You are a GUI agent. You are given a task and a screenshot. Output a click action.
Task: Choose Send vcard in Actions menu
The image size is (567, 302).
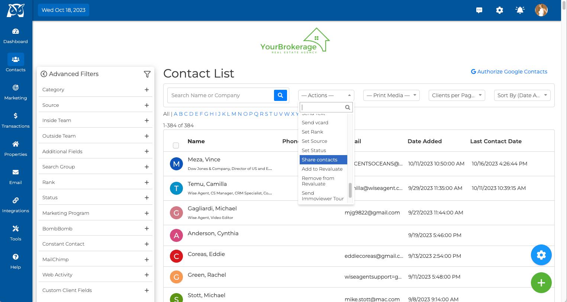323,123
